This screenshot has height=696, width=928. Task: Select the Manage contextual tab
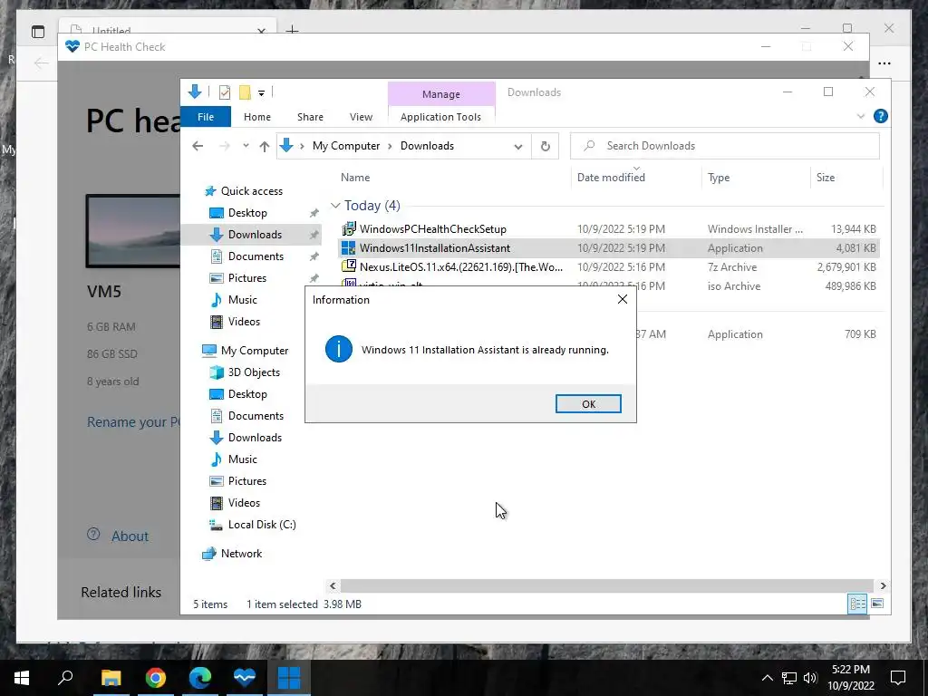click(441, 94)
